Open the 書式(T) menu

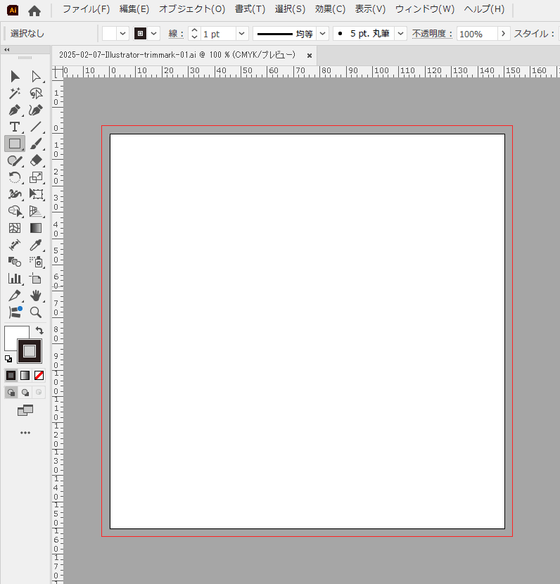pyautogui.click(x=250, y=9)
